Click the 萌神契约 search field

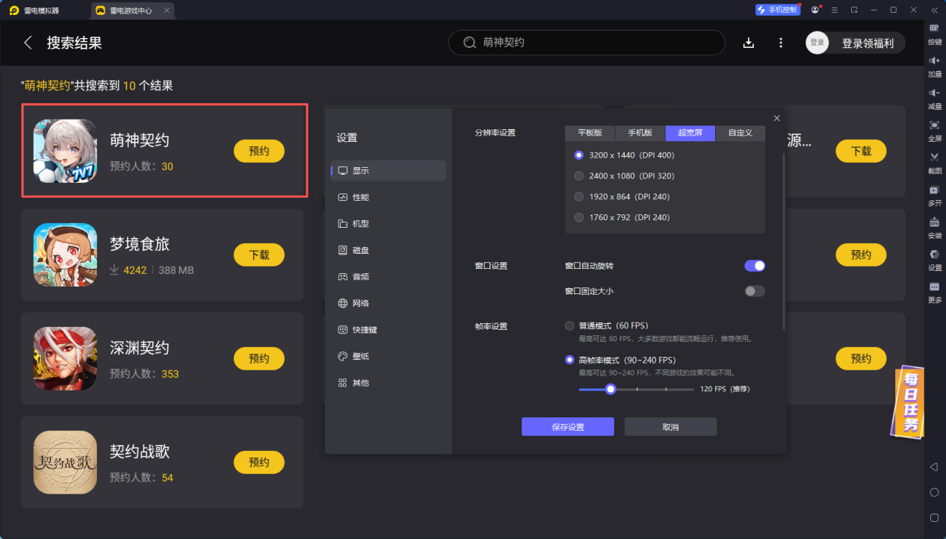tap(587, 43)
